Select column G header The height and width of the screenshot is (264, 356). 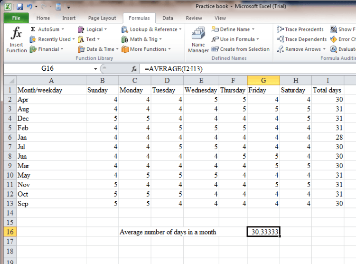tap(263, 80)
